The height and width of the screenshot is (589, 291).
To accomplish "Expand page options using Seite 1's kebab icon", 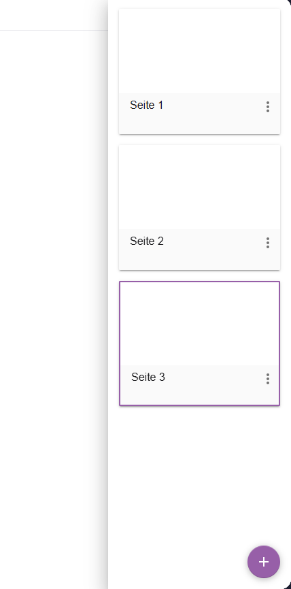I will pos(268,107).
